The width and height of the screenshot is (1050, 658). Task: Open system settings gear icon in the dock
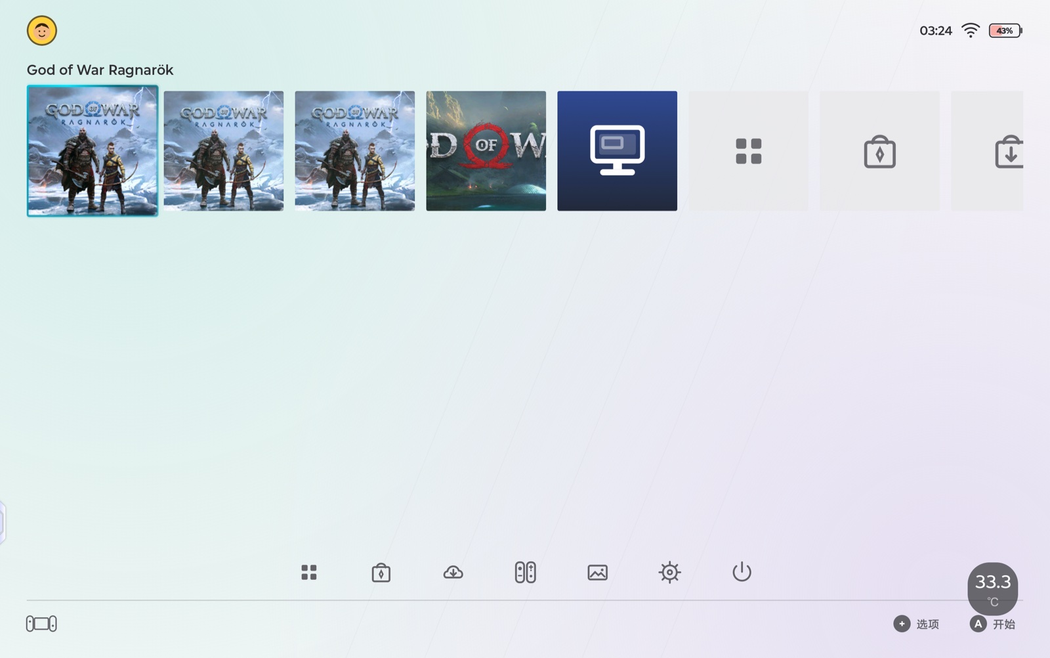pyautogui.click(x=670, y=572)
